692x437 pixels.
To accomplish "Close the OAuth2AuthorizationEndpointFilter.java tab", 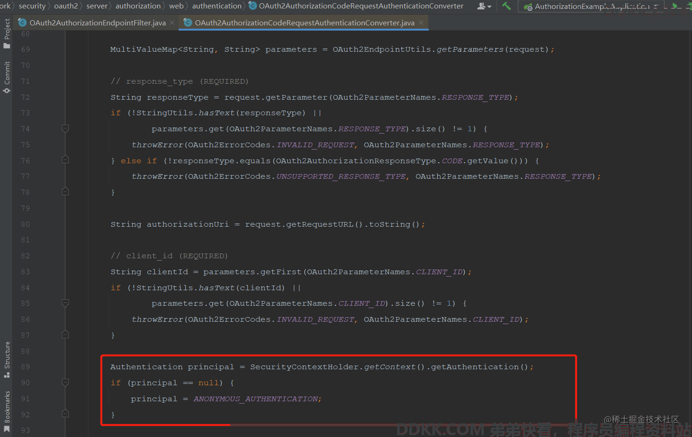I will click(172, 23).
